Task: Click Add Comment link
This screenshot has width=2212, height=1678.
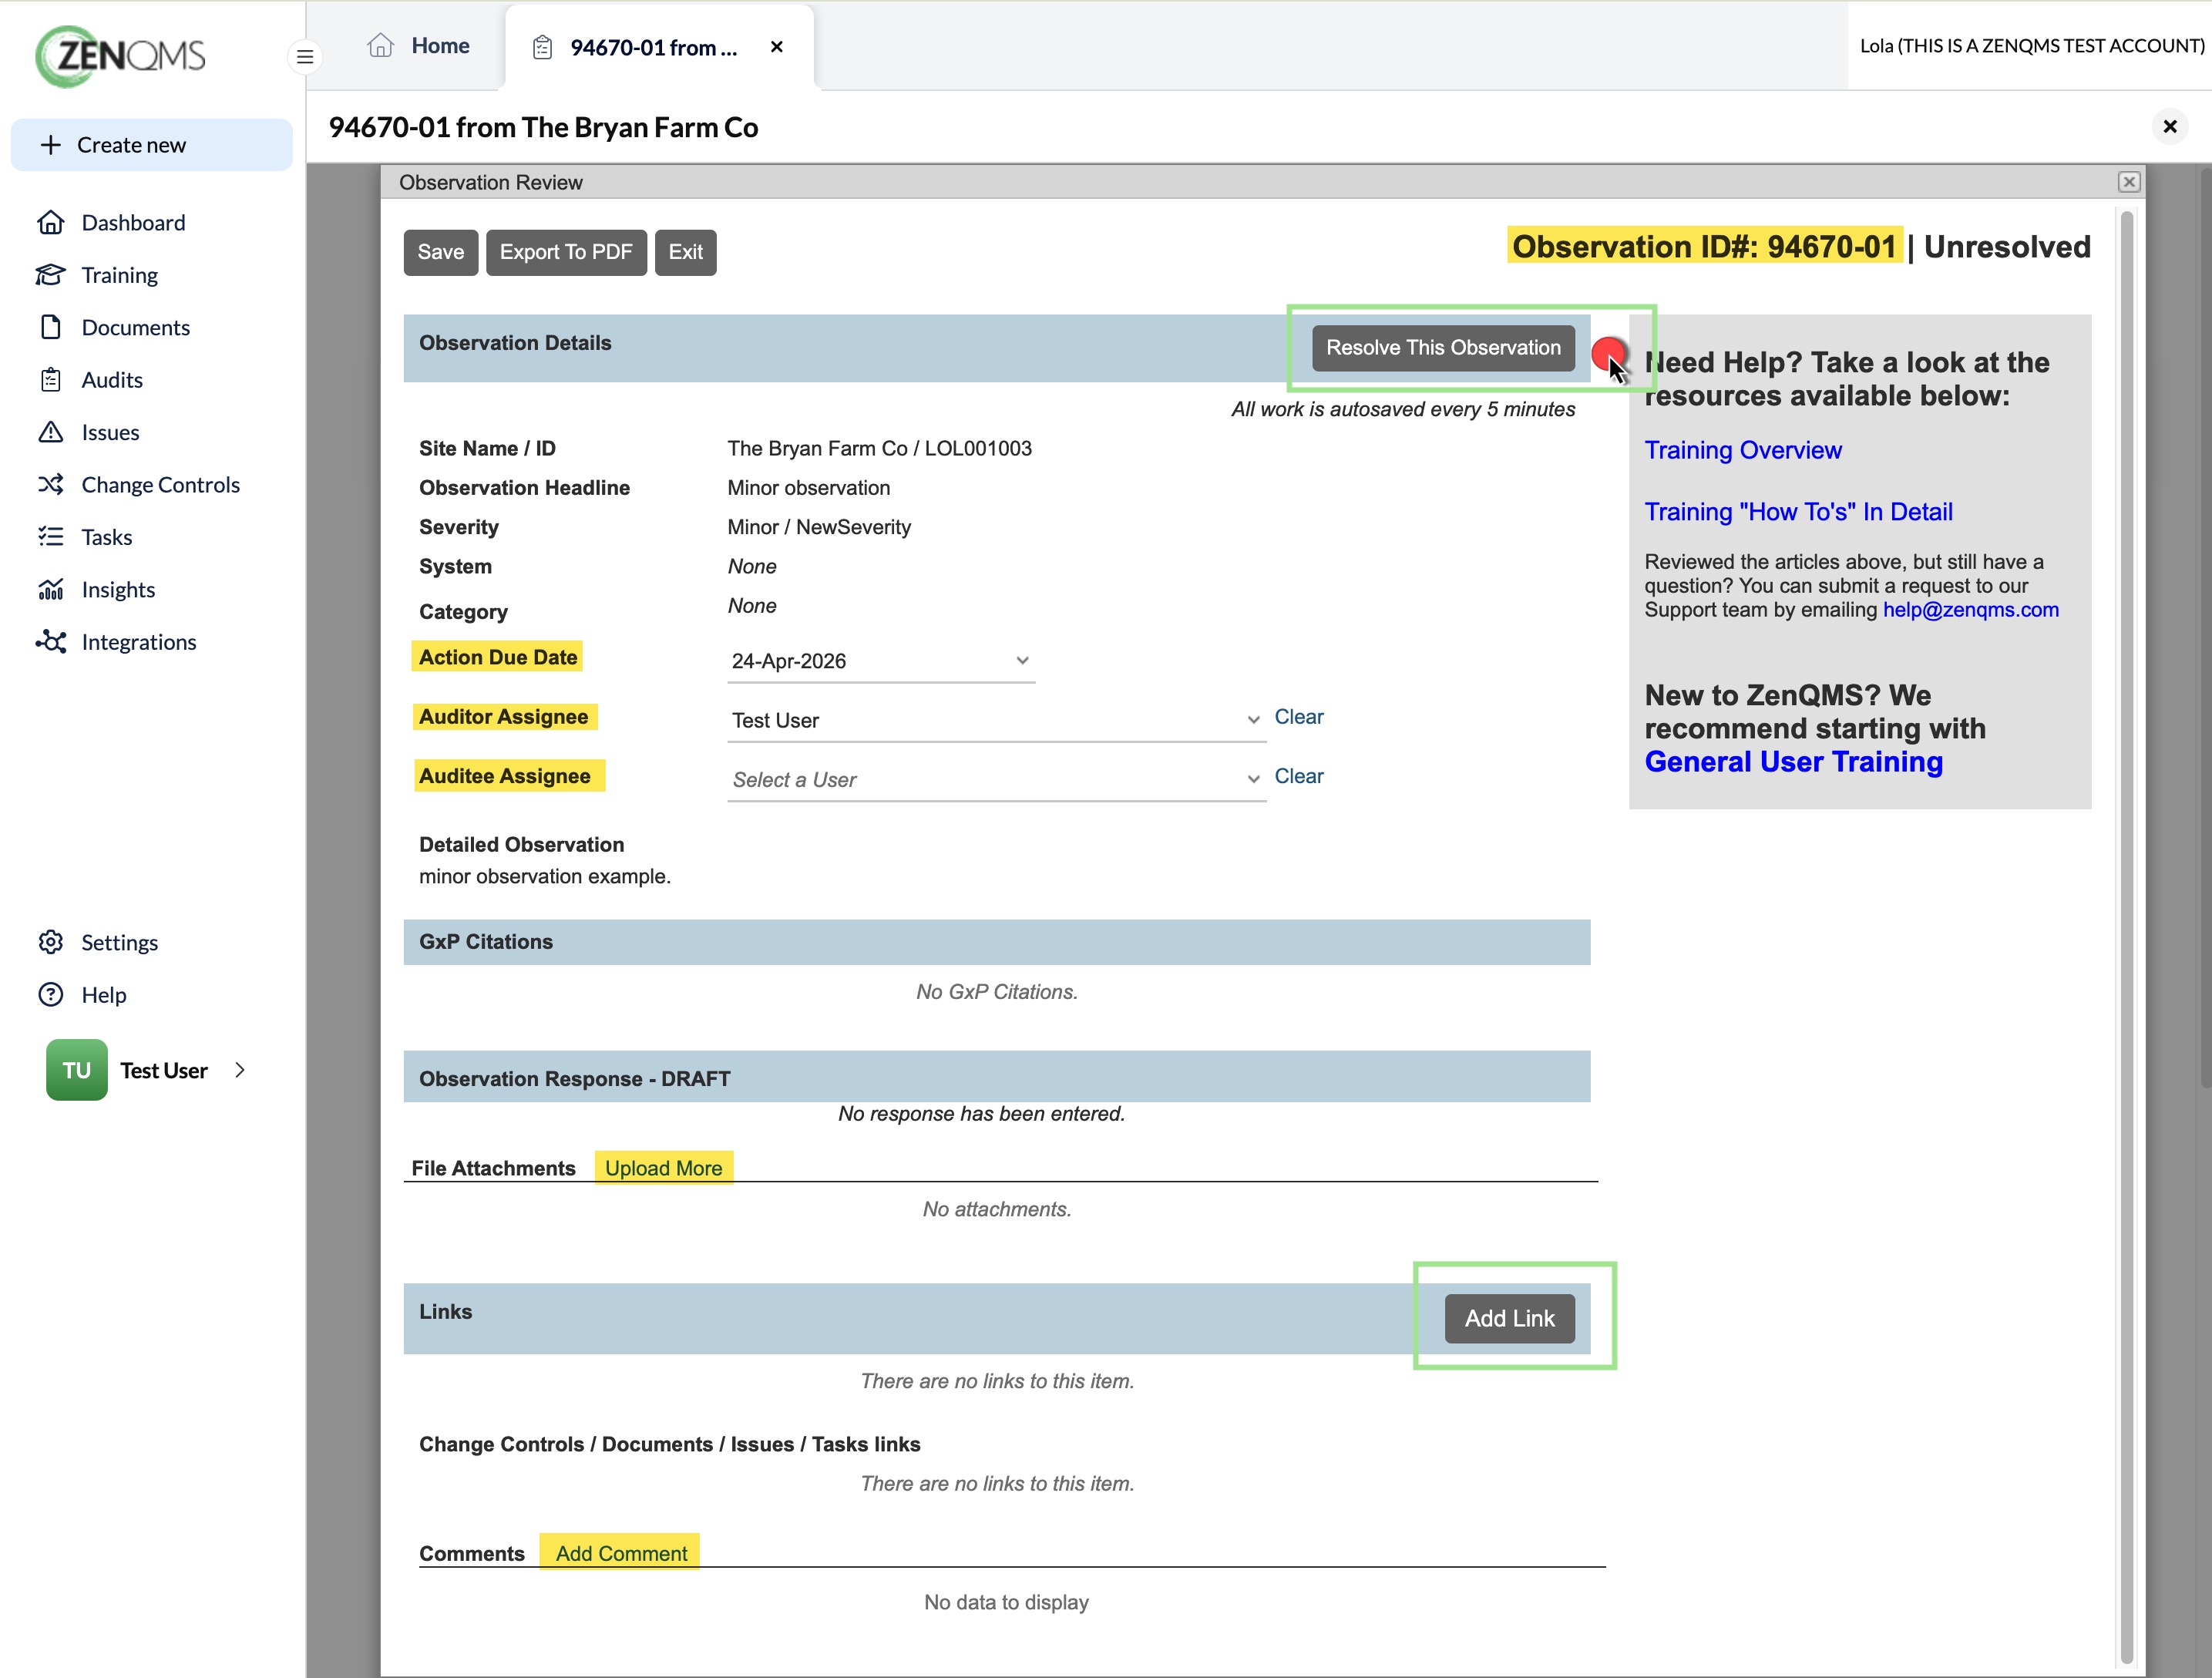Action: point(621,1553)
